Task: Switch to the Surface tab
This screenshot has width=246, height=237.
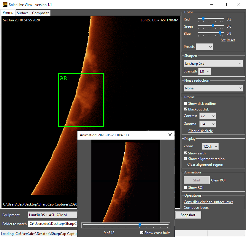Action: 23,13
